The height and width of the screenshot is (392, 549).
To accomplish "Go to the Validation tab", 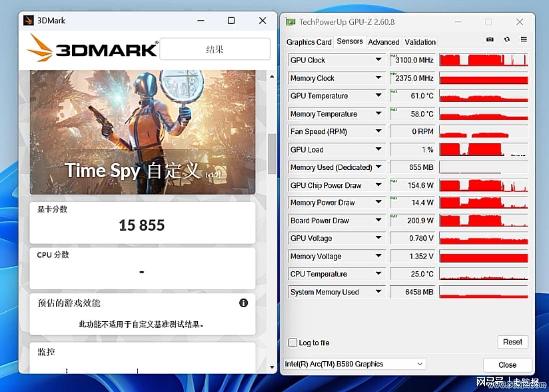I will [x=420, y=42].
